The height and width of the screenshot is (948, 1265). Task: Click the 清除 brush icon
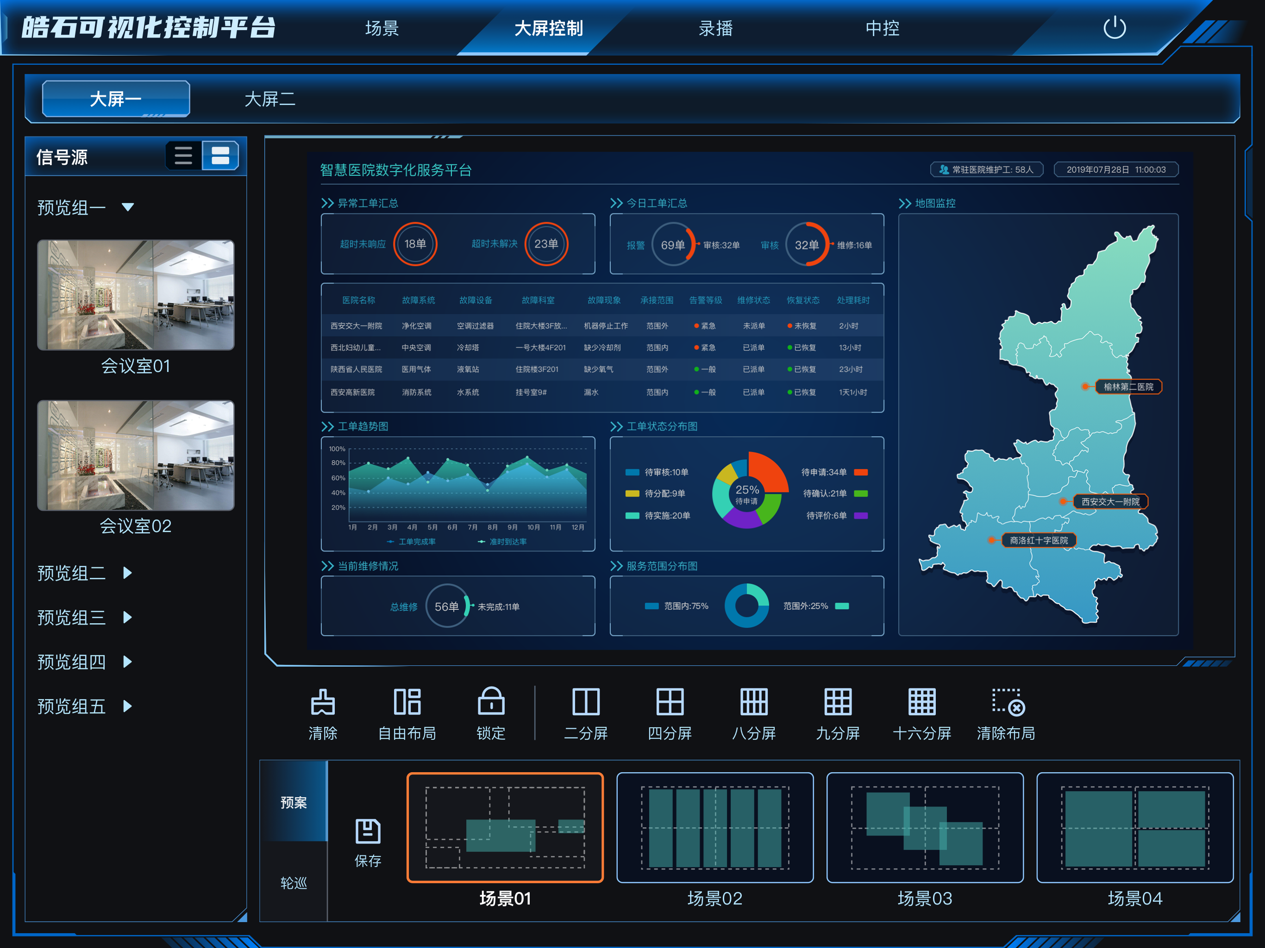323,702
